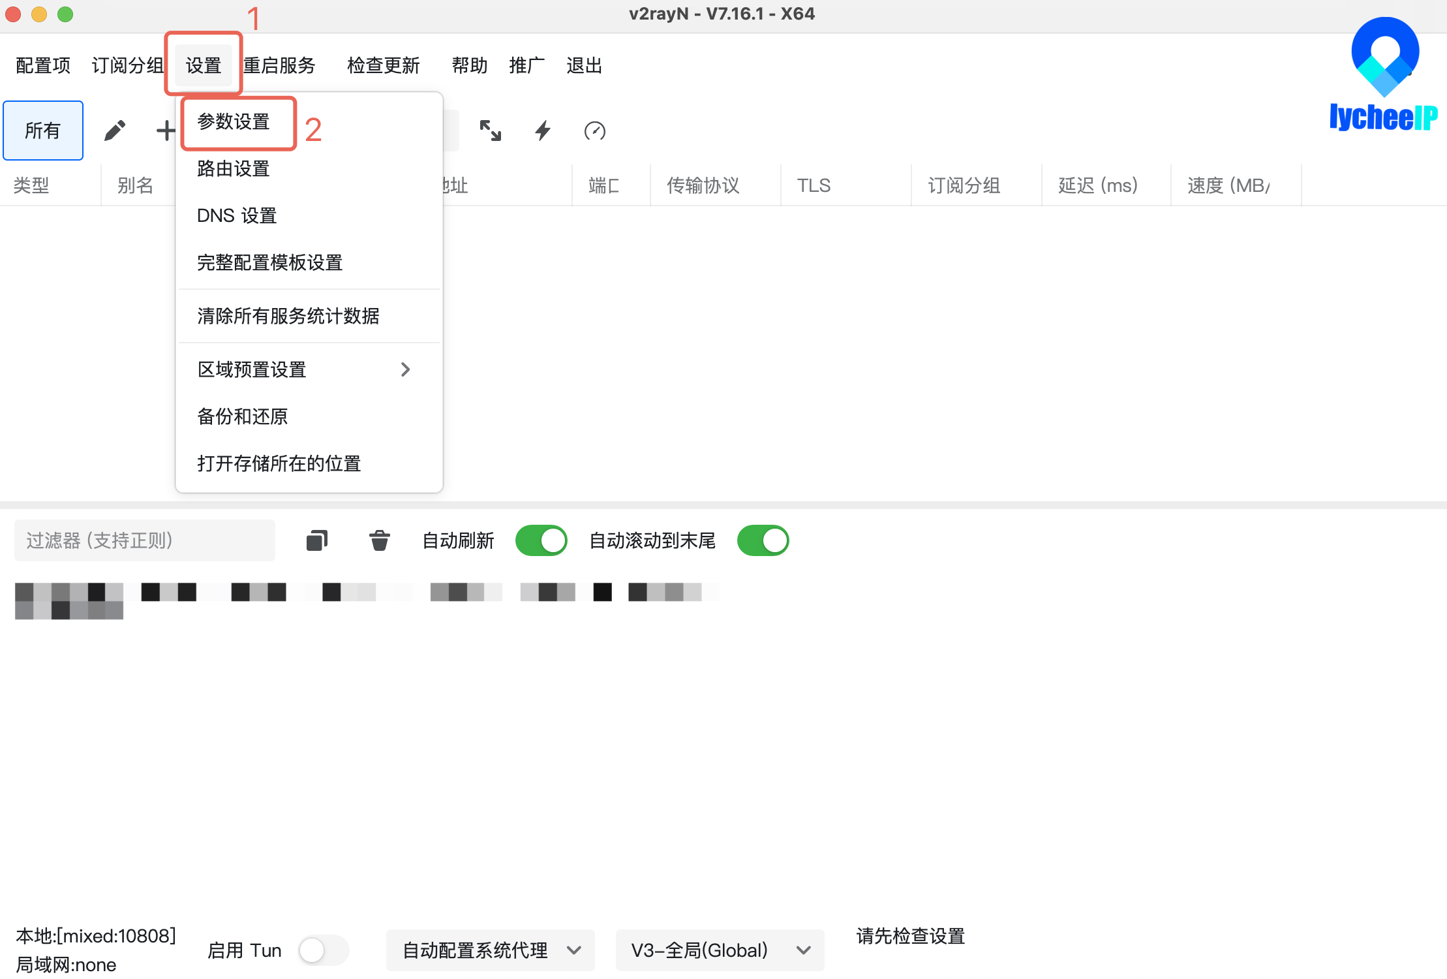The width and height of the screenshot is (1447, 979).
Task: Enable the Tun mode switch
Action: click(322, 950)
